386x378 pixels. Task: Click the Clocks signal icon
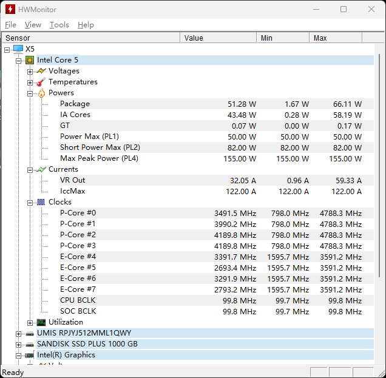41,202
